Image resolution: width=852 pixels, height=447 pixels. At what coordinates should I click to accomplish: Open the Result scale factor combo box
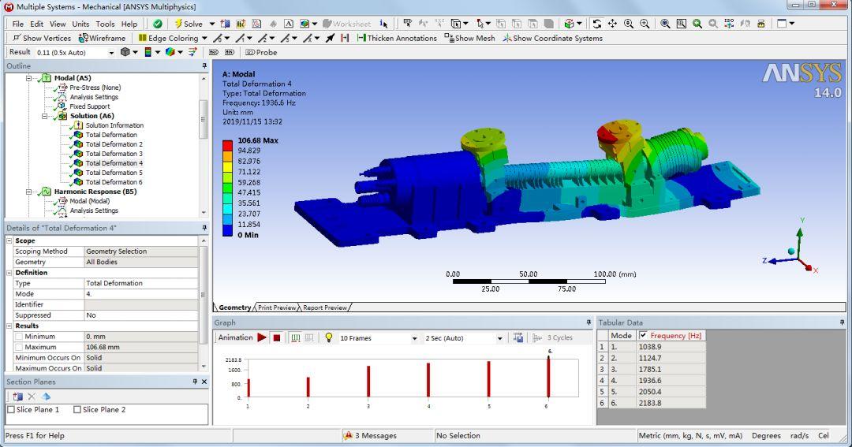(75, 53)
